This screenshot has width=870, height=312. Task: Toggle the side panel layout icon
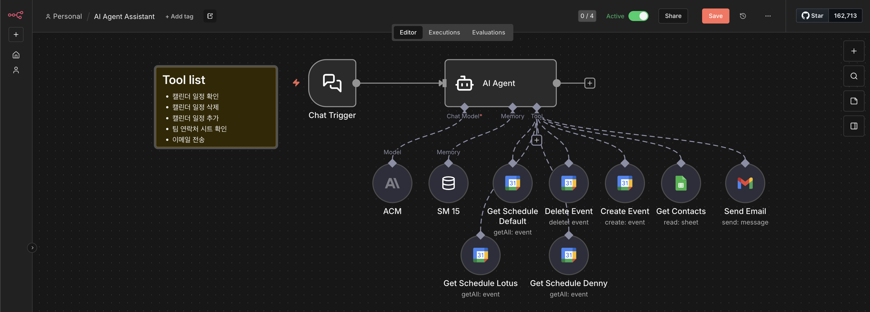coord(854,126)
